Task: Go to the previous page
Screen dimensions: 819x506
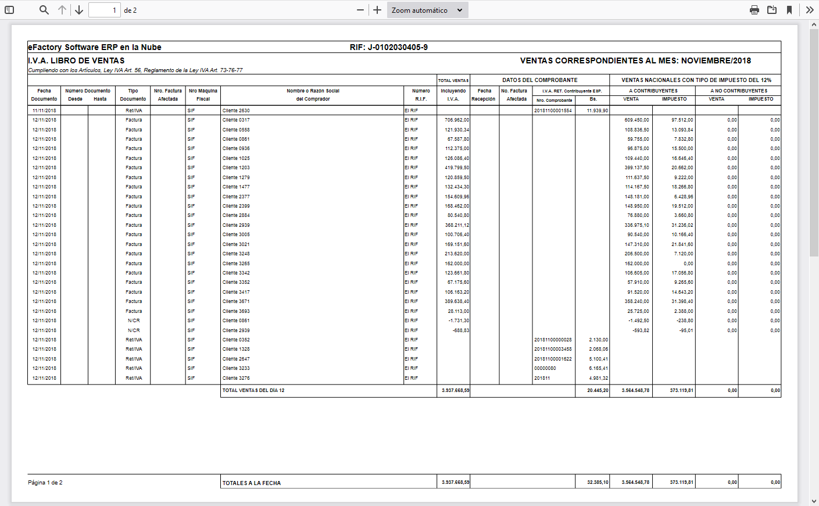Action: click(62, 10)
